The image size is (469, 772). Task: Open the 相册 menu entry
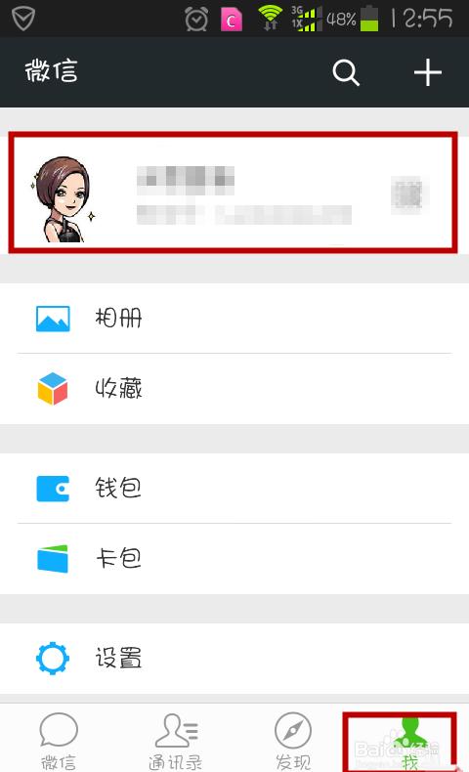(x=234, y=318)
